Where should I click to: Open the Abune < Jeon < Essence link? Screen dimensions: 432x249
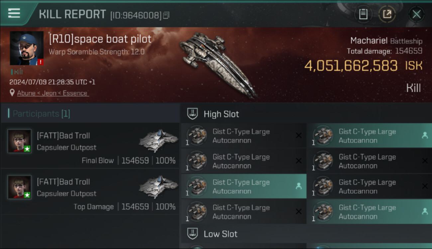[52, 93]
